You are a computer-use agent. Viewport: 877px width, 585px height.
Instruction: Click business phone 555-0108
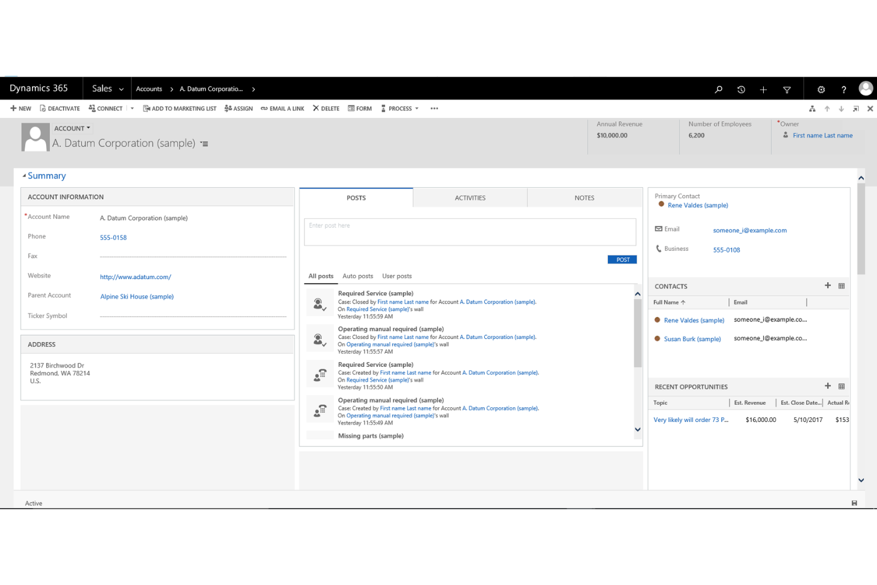click(x=726, y=250)
